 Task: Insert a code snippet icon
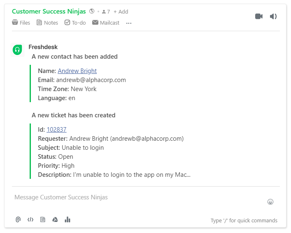pyautogui.click(x=30, y=219)
